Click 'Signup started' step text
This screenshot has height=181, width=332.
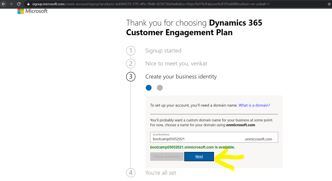coord(163,51)
